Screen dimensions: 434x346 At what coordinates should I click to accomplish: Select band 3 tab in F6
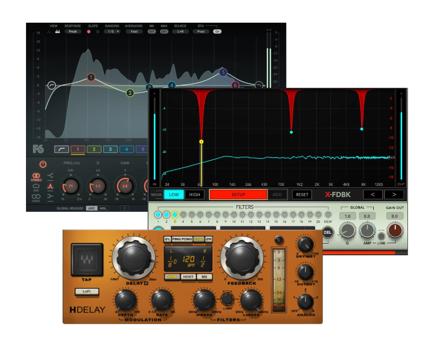click(x=110, y=149)
